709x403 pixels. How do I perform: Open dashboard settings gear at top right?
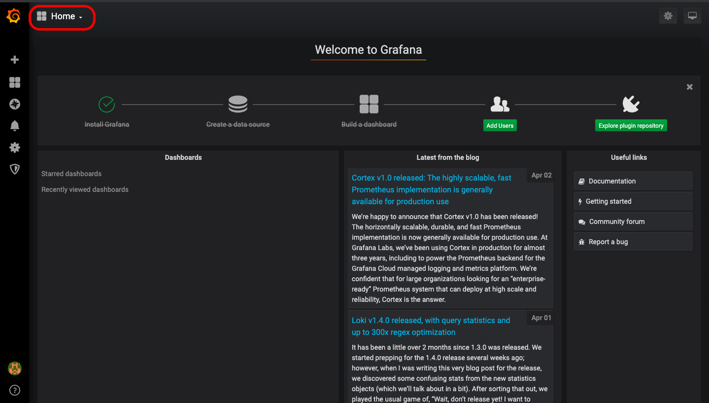(x=668, y=16)
